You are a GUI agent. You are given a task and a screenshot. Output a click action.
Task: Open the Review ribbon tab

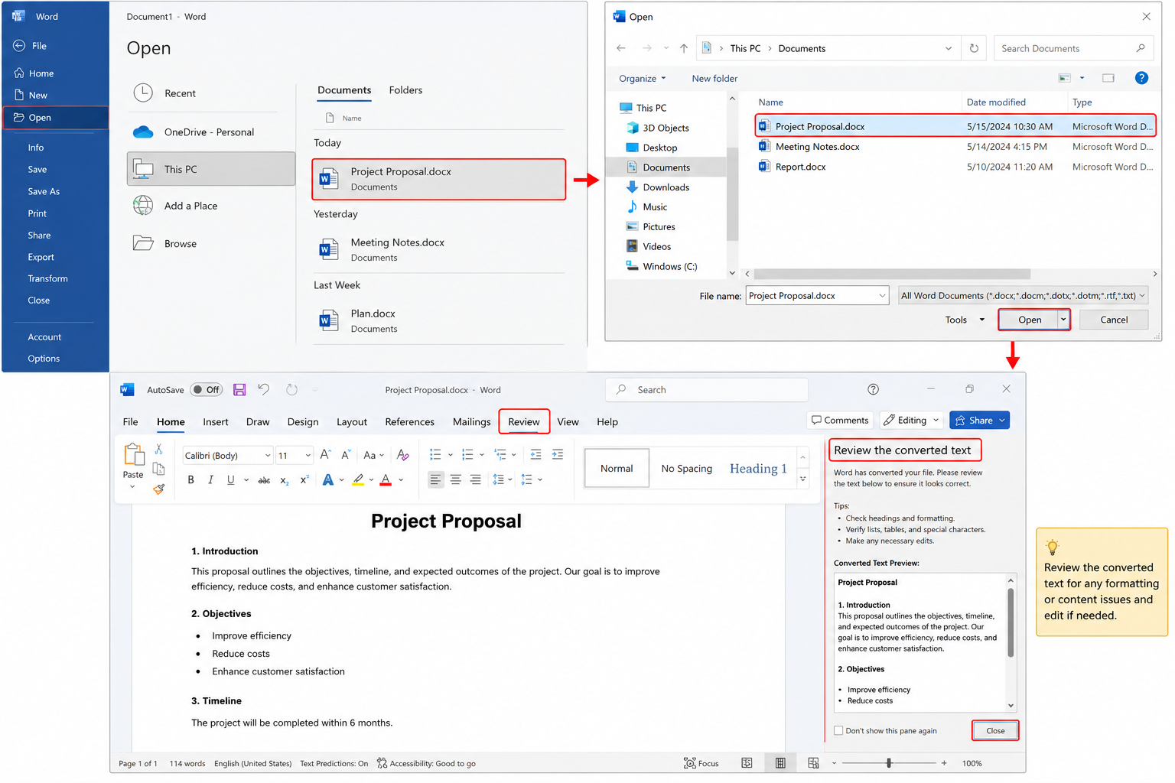[x=524, y=422]
